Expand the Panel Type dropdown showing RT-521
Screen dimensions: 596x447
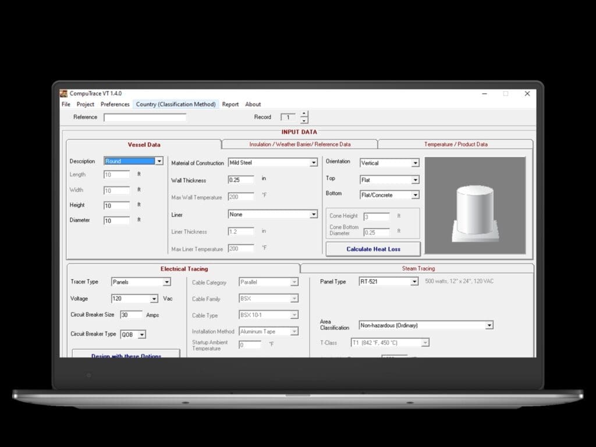point(414,282)
